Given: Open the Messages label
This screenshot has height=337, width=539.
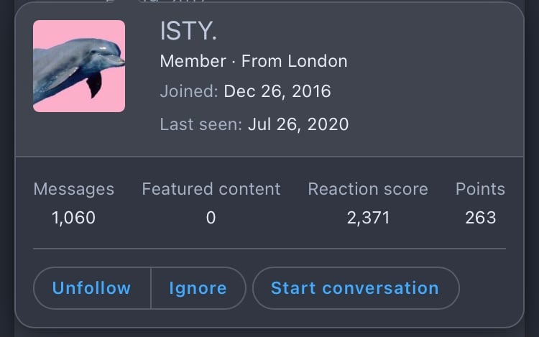Looking at the screenshot, I should coord(73,189).
